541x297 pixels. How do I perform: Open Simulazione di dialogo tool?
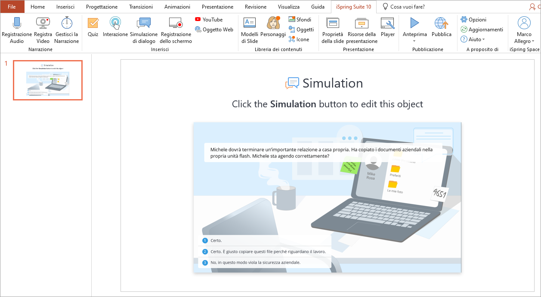(144, 24)
